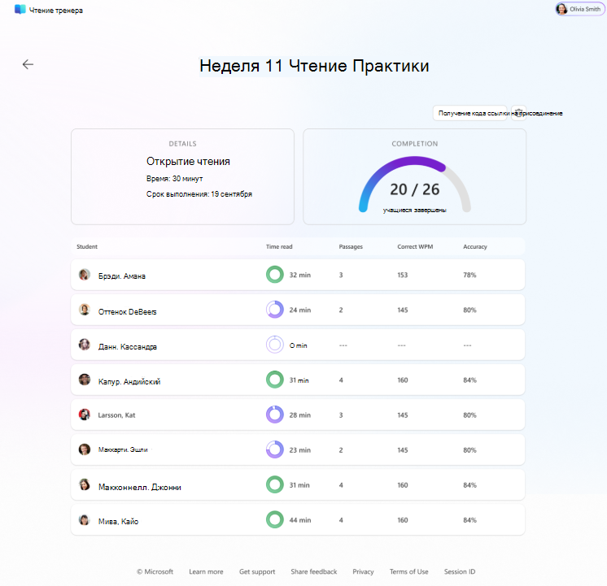Open the Share feedback footer link
This screenshot has height=586, width=607.
click(314, 571)
